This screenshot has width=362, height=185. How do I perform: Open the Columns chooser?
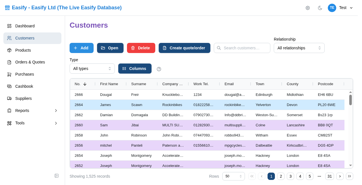pos(135,69)
